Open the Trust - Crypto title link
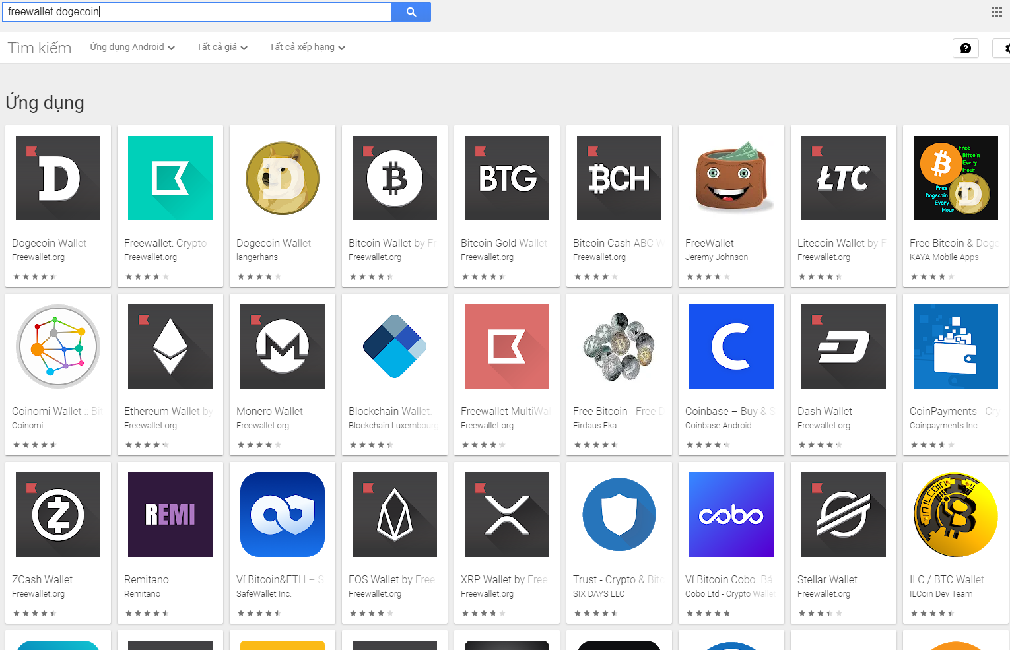 point(619,579)
